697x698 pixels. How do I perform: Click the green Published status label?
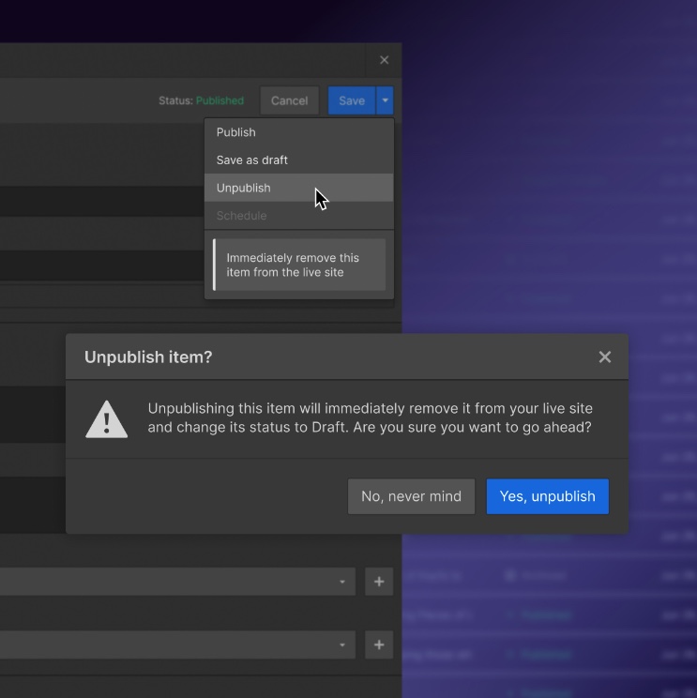[220, 100]
